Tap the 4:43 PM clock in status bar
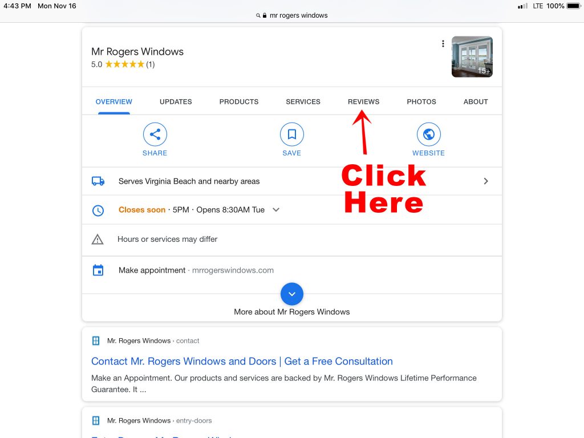Viewport: 584px width, 438px height. 18,6
